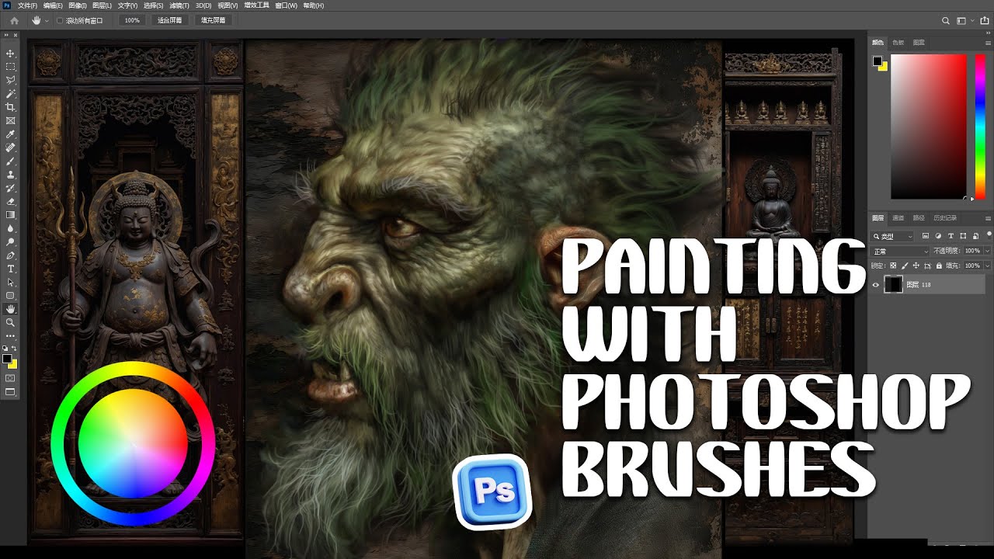The width and height of the screenshot is (994, 559).
Task: Click the 适合屏幕 button
Action: 169,20
